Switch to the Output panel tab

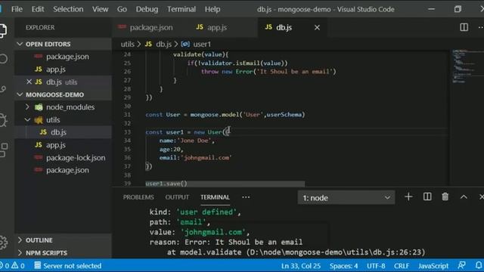tap(177, 197)
